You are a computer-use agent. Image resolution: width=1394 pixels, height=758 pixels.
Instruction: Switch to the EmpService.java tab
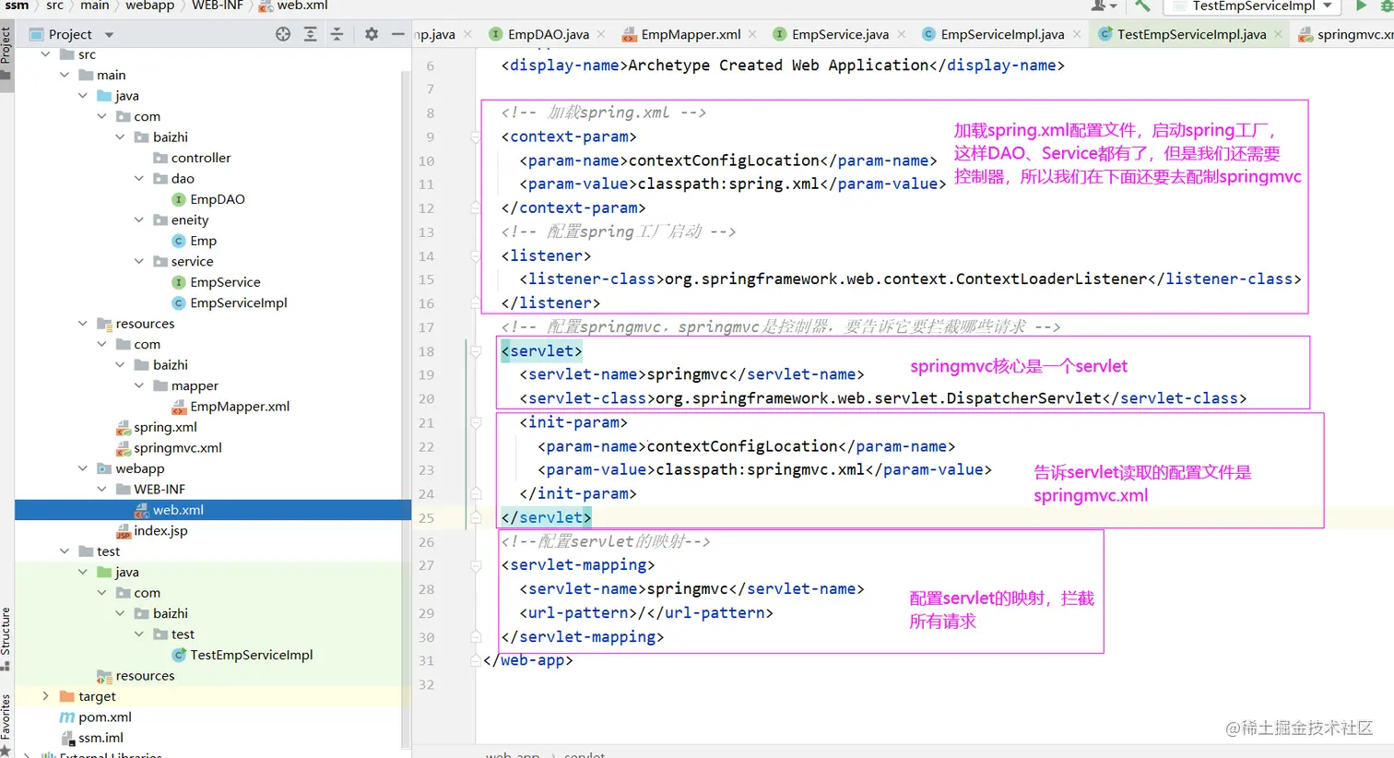click(x=840, y=34)
